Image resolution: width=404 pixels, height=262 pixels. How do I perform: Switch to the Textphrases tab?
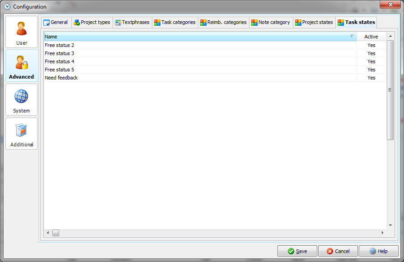(132, 22)
